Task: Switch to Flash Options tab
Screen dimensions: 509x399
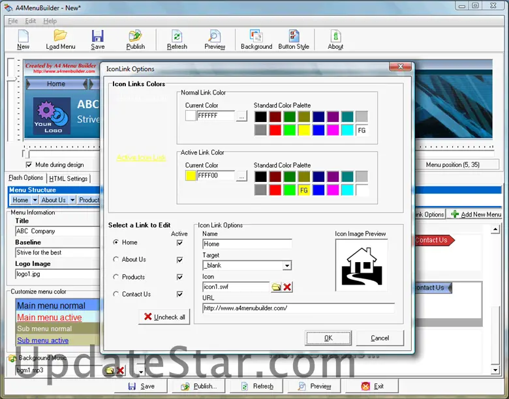Action: (25, 178)
